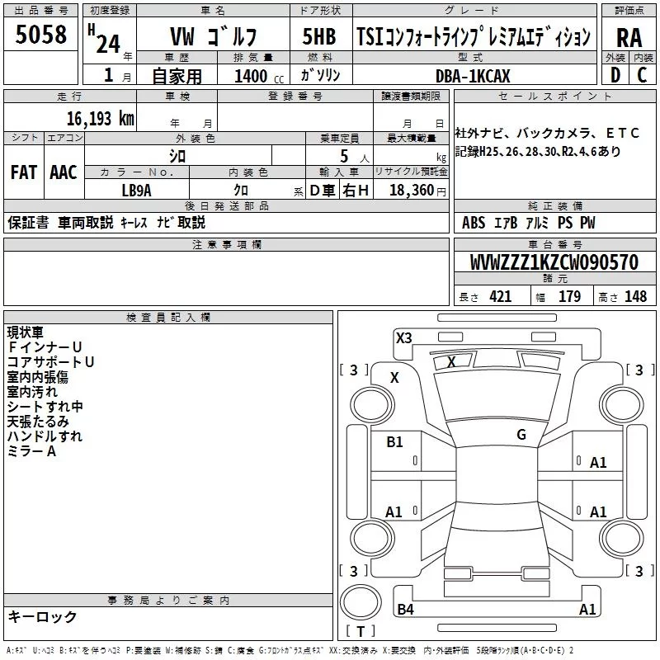Click the interior grade C

642,75
